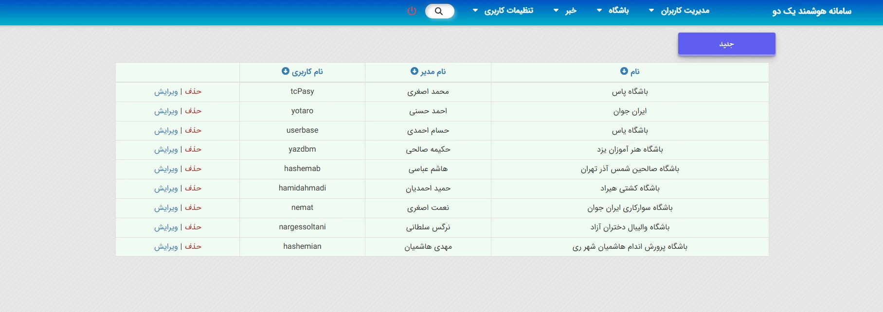
Task: Delete the tcPasy row via حذف
Action: [x=193, y=91]
